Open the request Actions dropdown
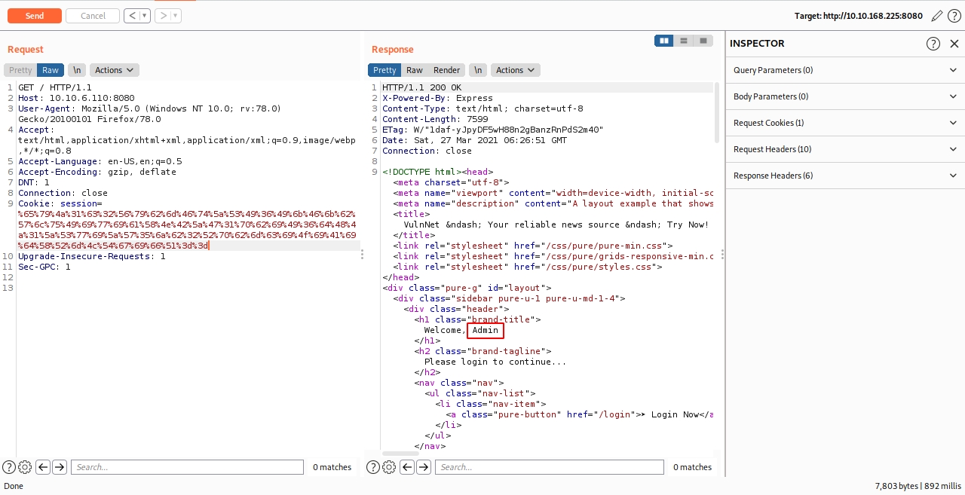 tap(114, 70)
